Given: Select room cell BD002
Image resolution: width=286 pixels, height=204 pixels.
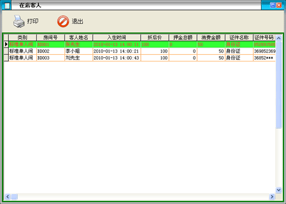Looking at the screenshot, I should tap(51, 51).
